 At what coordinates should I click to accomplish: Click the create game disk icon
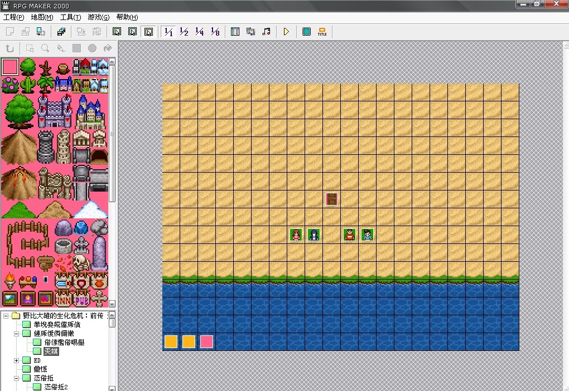[x=61, y=32]
